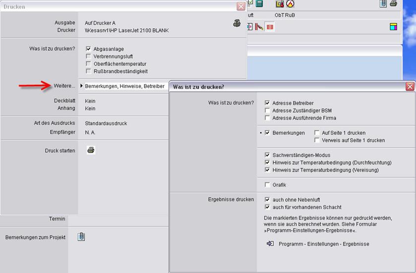Open the Programm - Einstellungen - Ergebnisse link

coord(324,244)
